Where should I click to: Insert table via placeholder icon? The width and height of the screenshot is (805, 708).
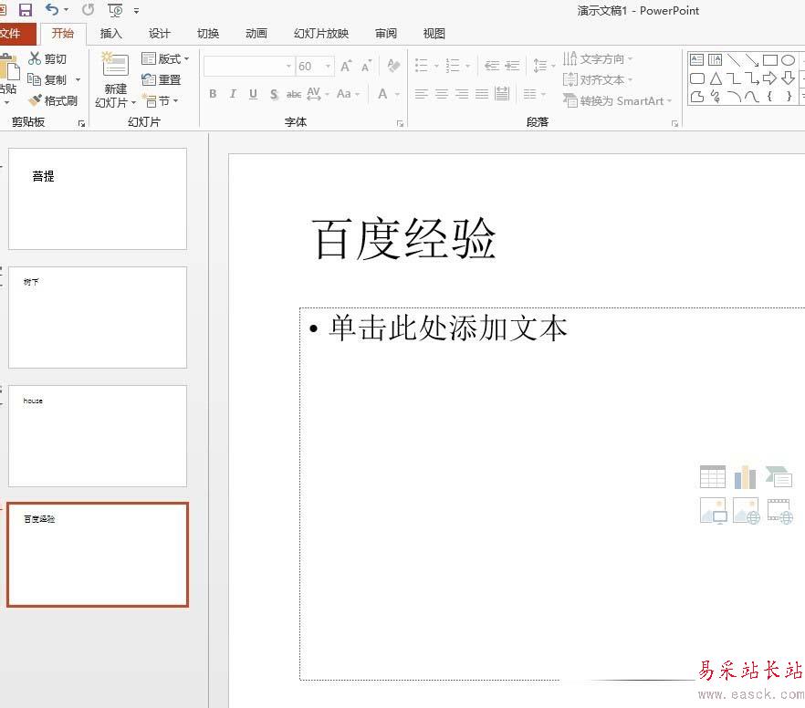point(713,476)
